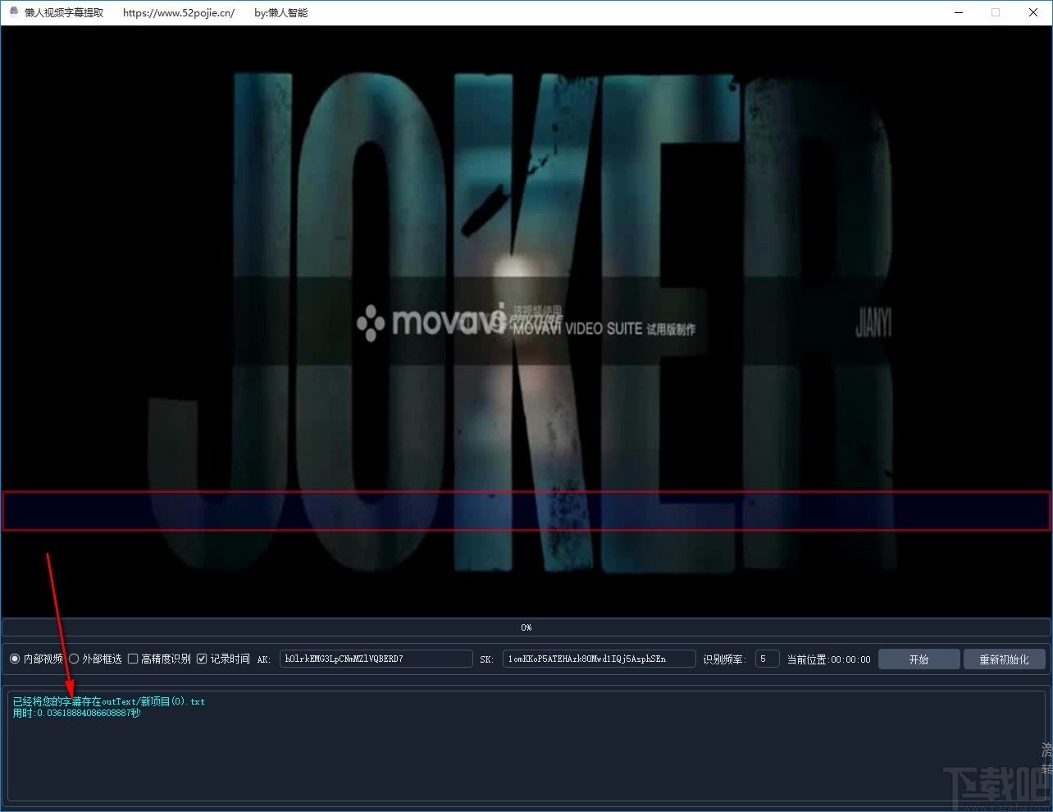The height and width of the screenshot is (812, 1053).
Task: Click the 0% progress bar
Action: point(526,627)
